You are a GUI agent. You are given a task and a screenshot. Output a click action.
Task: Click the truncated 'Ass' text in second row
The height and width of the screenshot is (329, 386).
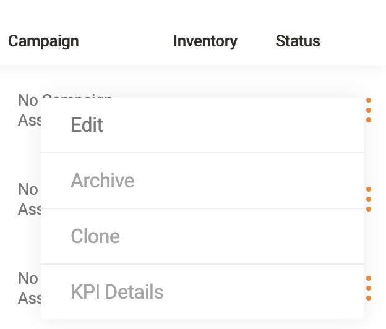click(x=29, y=209)
